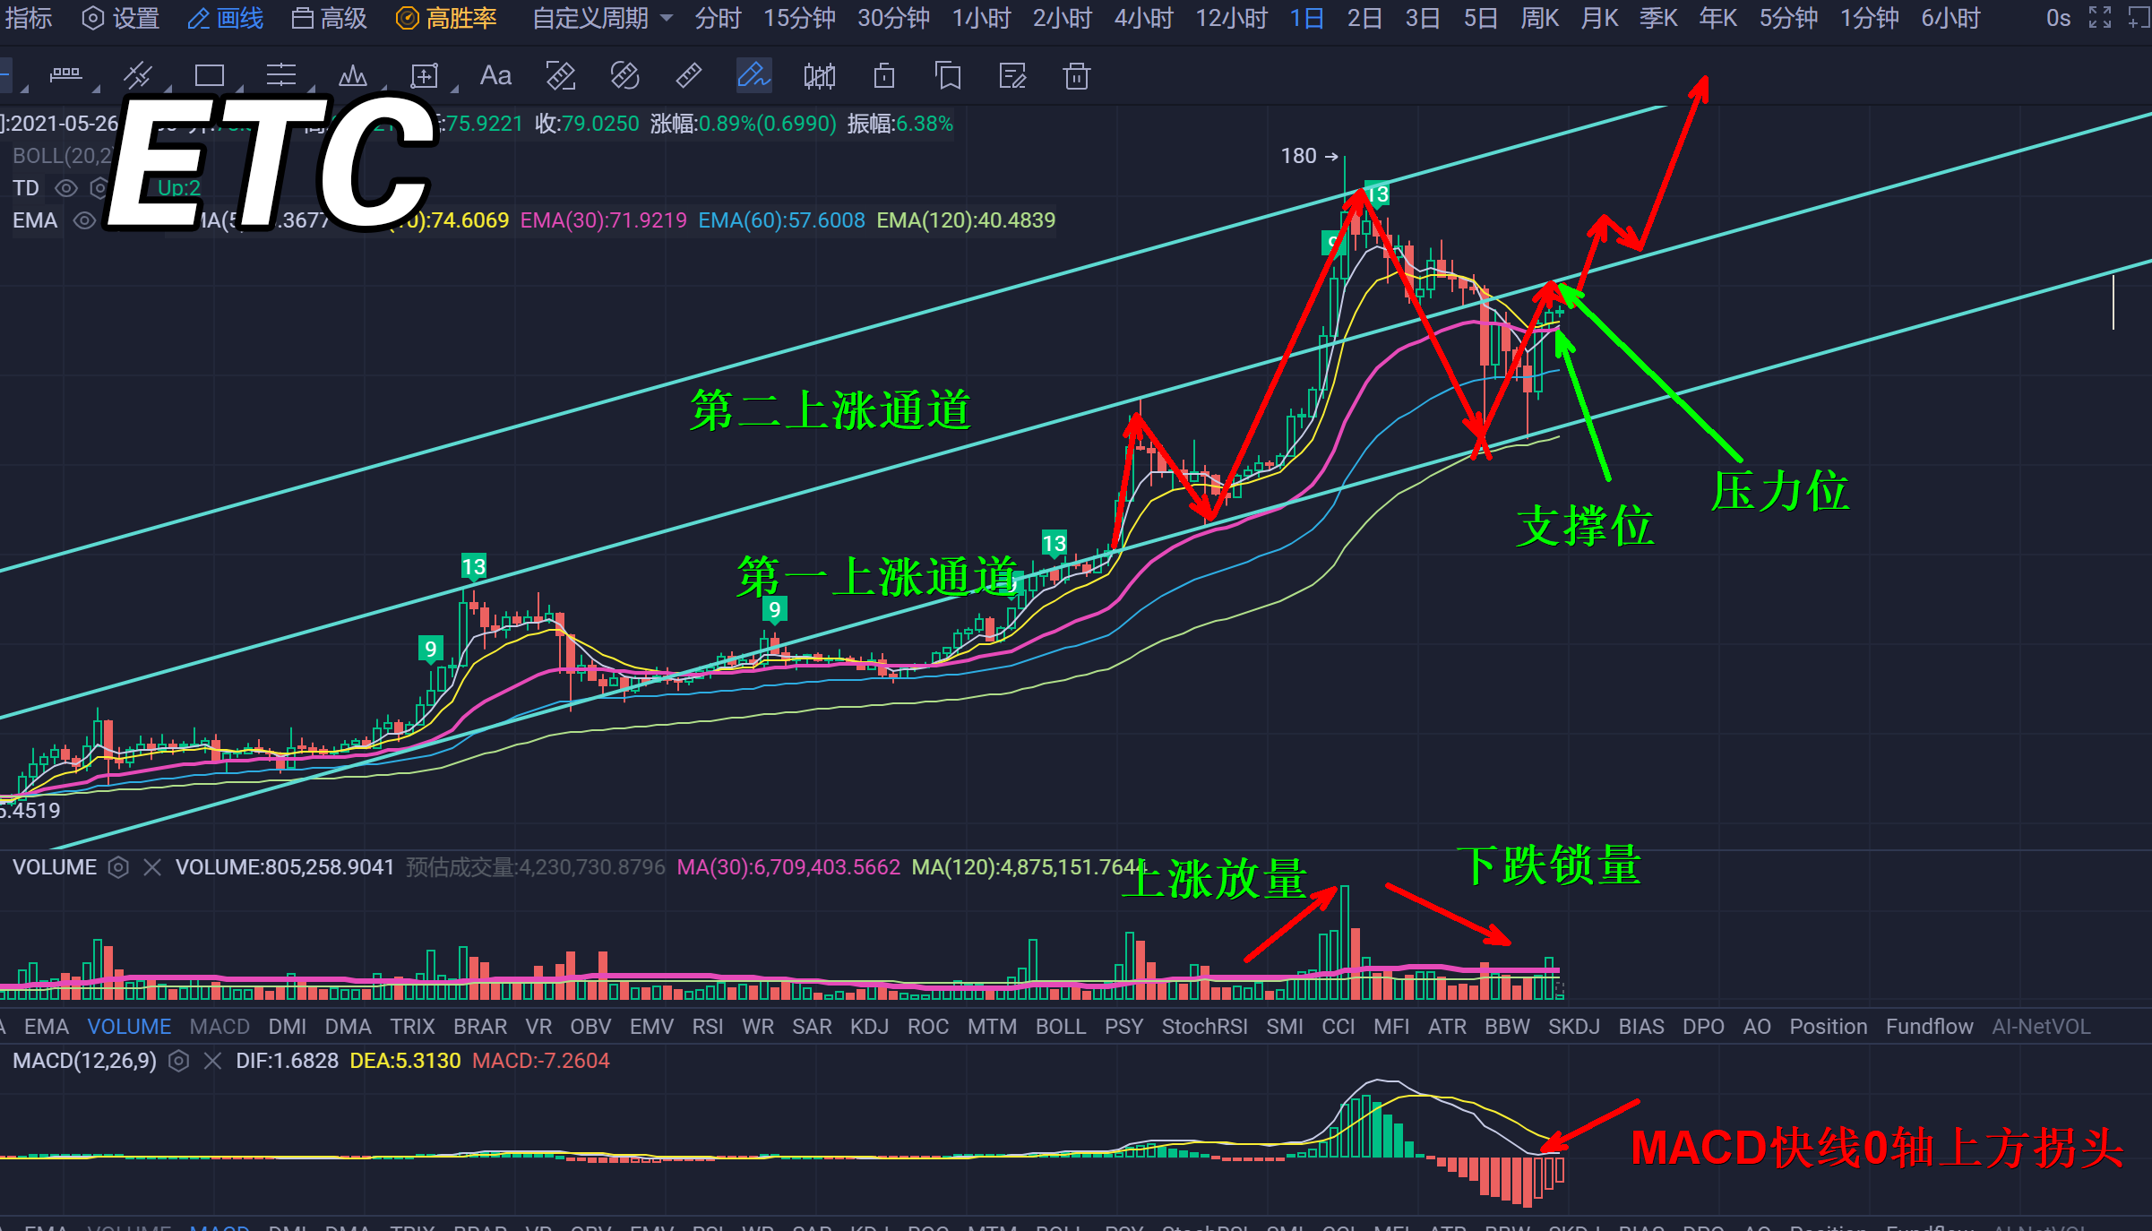The width and height of the screenshot is (2152, 1231).
Task: Click the candlestick pattern toolbar icon
Action: tap(819, 75)
